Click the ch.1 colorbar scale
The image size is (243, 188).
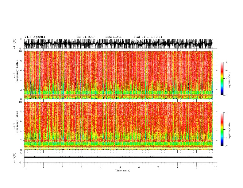222,79
